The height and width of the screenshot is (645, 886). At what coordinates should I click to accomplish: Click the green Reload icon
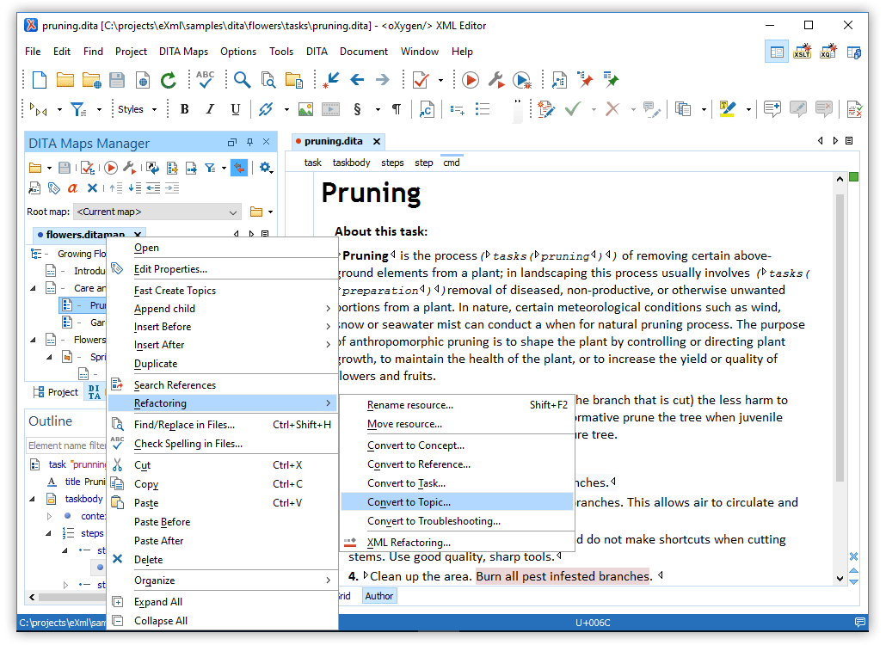click(x=169, y=80)
